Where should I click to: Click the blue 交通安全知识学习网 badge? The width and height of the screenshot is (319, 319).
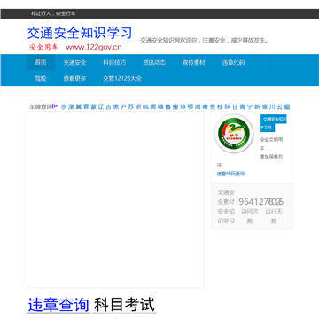tap(273, 123)
